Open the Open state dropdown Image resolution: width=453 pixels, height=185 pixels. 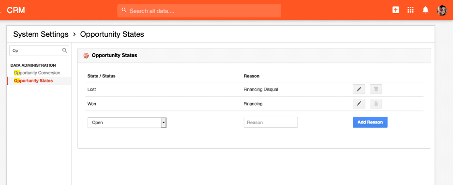[x=127, y=122]
